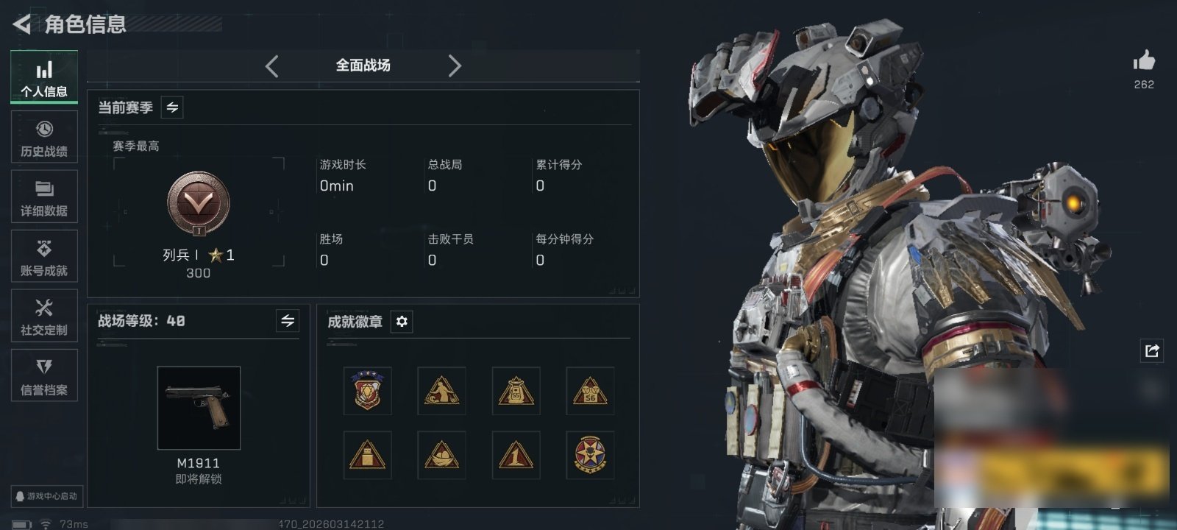The width and height of the screenshot is (1177, 530).
Task: Open the 账号成就 tab
Action: (44, 256)
